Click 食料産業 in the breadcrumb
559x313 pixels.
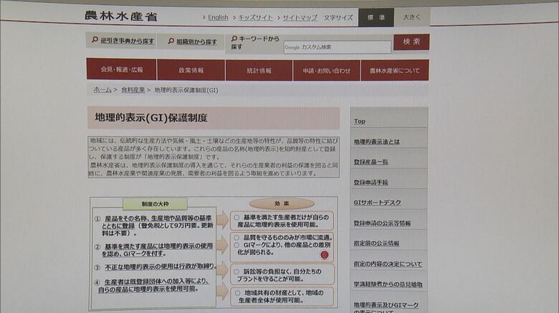133,90
